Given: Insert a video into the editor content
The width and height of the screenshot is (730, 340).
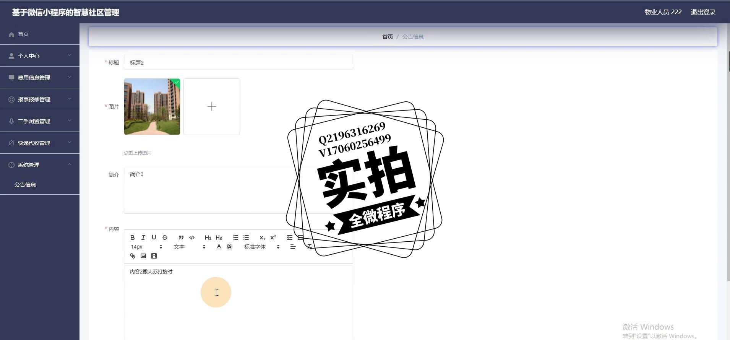Looking at the screenshot, I should point(154,256).
